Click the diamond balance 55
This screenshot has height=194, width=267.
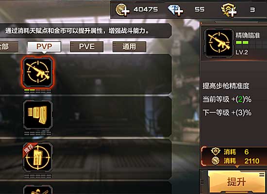click(x=200, y=10)
